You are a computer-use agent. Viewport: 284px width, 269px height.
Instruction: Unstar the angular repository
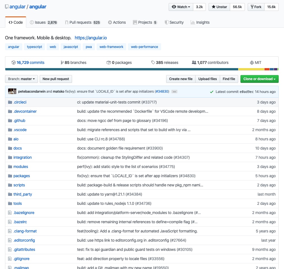[x=219, y=7]
